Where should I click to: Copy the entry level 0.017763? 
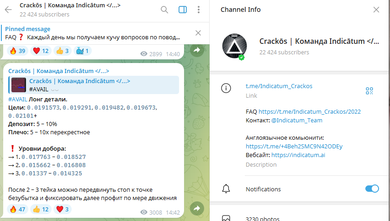tap(36, 157)
